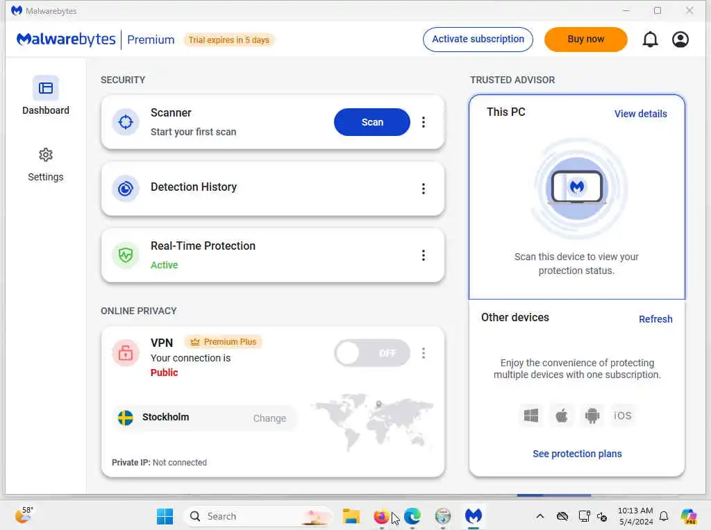Viewport: 711px width, 530px height.
Task: Open the weather widget showing 58°
Action: [x=24, y=515]
